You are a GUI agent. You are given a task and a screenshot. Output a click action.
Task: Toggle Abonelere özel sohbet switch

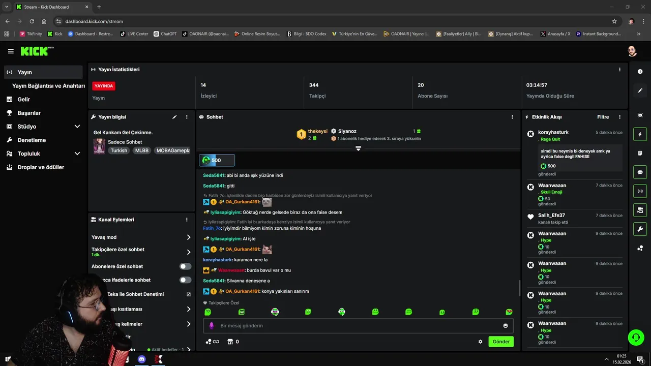tap(186, 266)
